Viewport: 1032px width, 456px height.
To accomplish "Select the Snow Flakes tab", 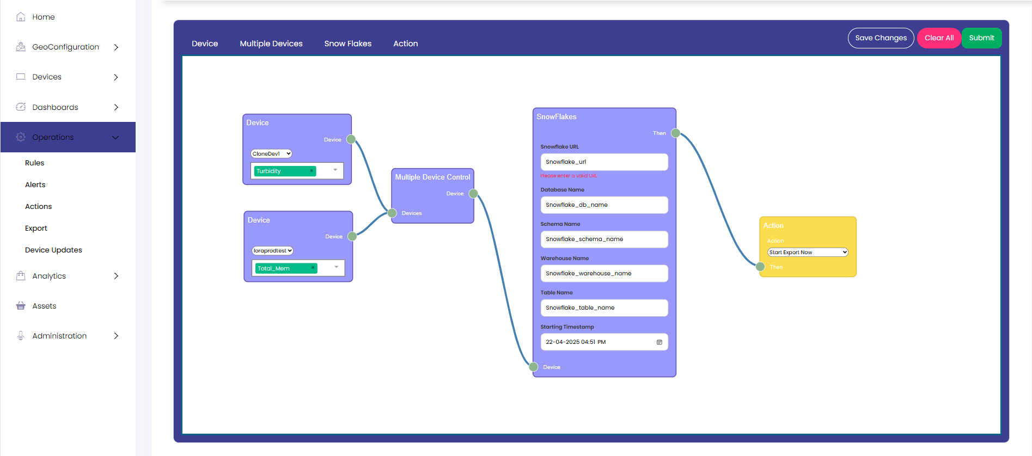I will [348, 44].
